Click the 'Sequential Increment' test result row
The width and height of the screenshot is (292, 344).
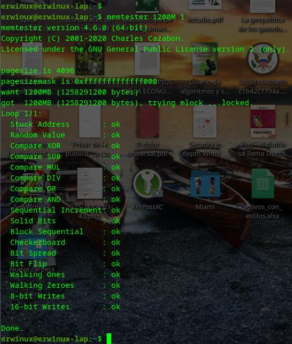tap(65, 211)
